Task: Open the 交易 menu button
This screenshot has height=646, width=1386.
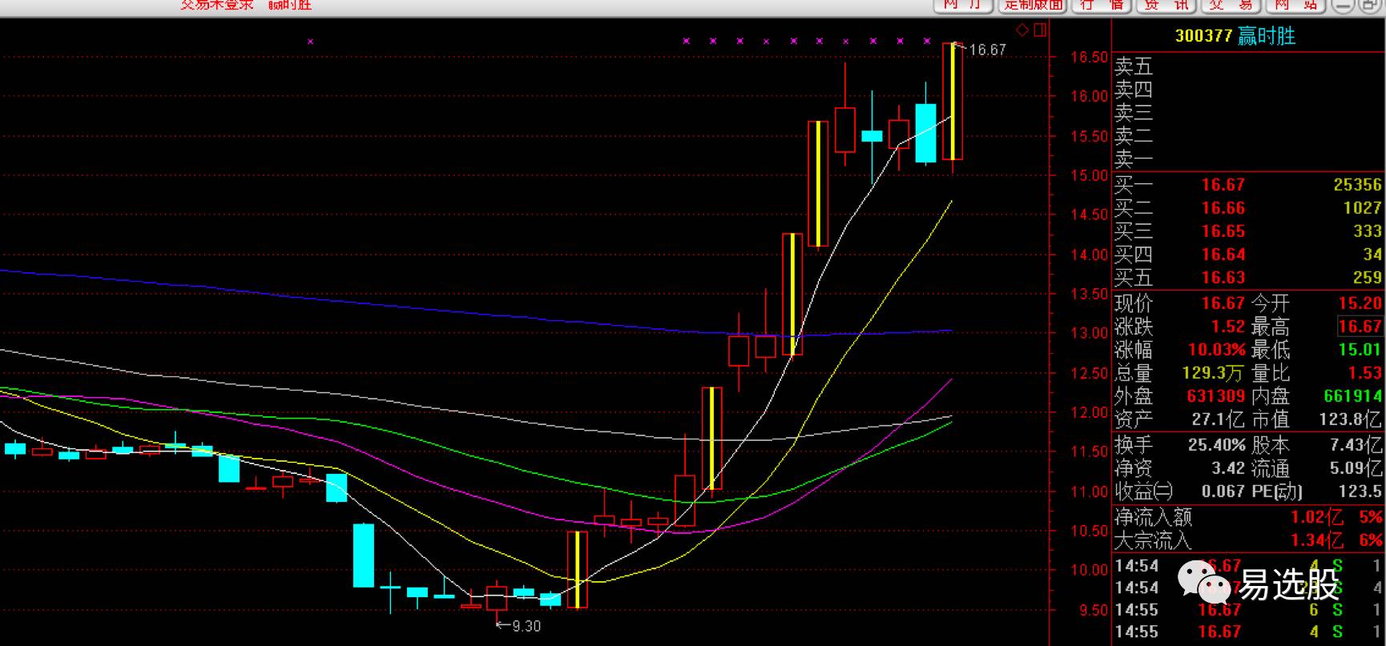Action: click(x=1231, y=5)
